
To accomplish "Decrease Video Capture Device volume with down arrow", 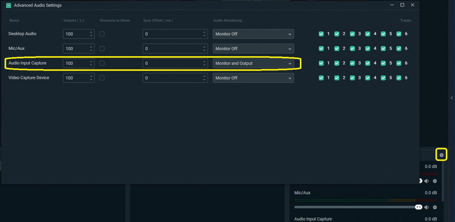I will coord(91,80).
